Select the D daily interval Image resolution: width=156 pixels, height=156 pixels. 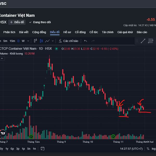18,41
